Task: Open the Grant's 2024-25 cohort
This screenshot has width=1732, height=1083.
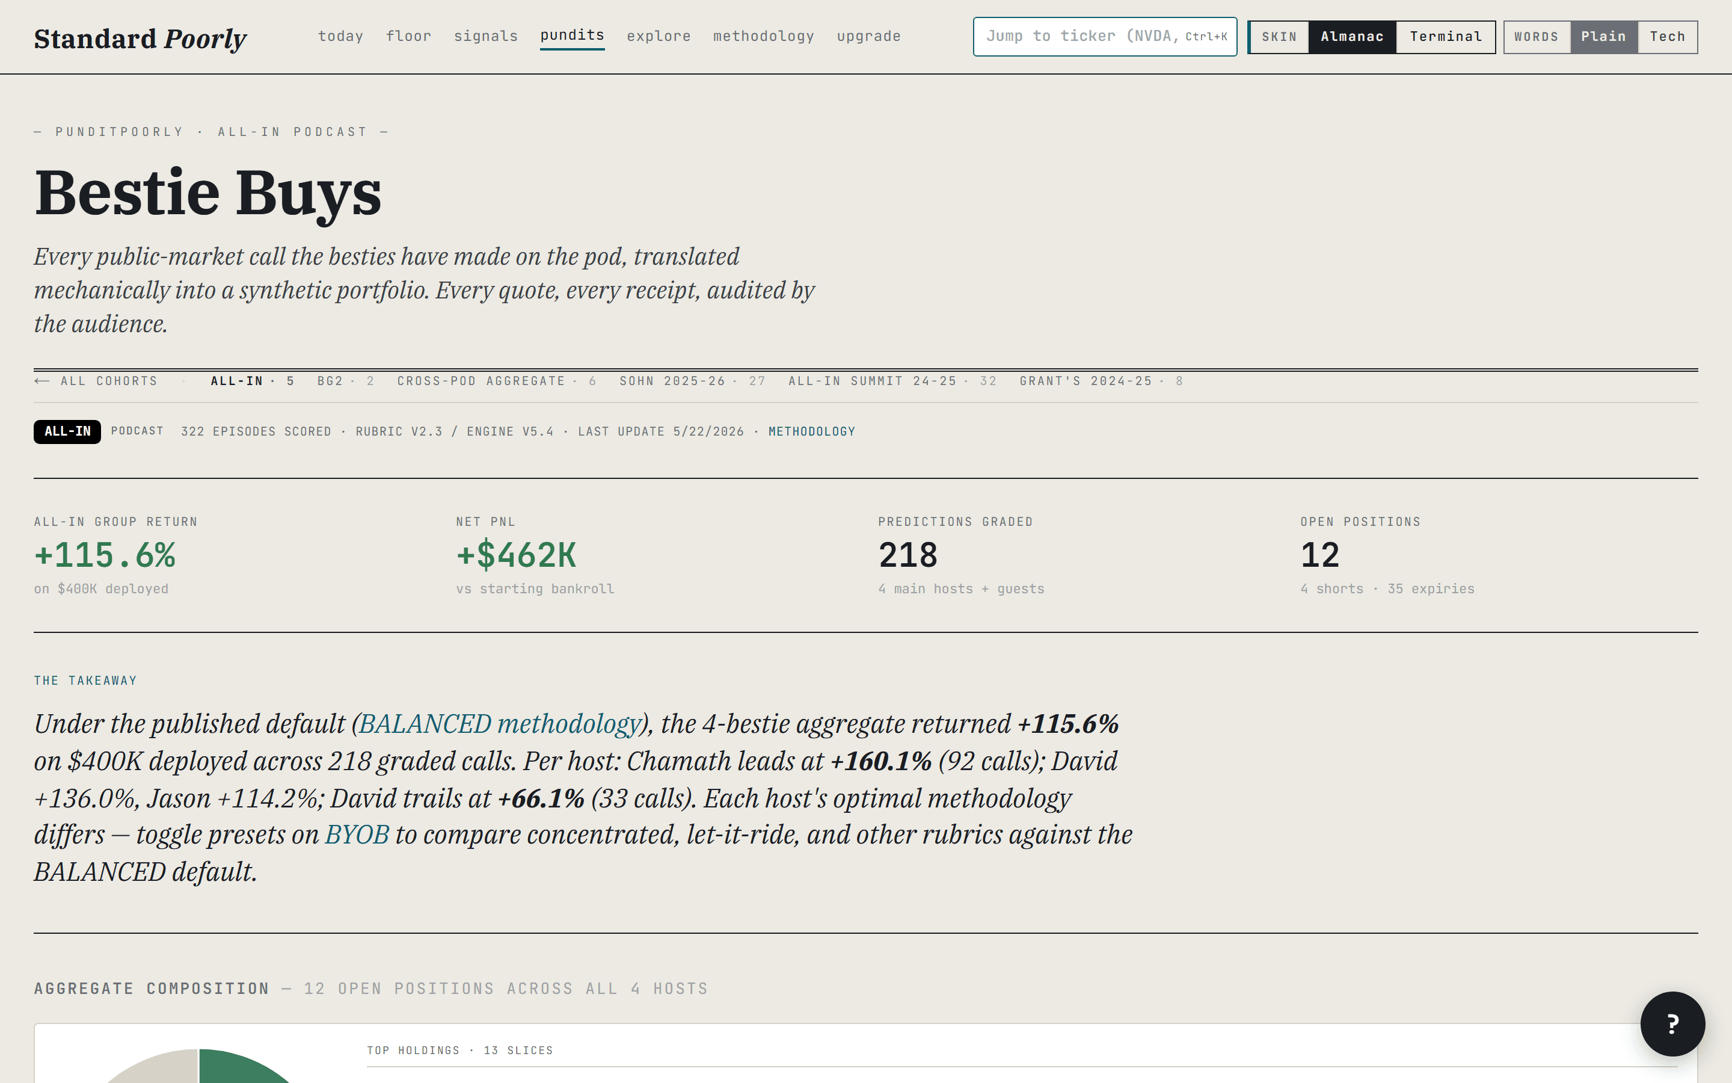Action: point(1102,381)
